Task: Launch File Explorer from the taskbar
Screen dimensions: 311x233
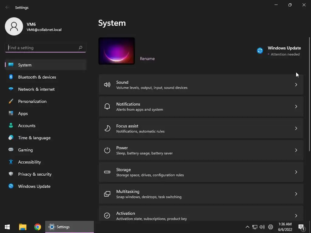Action: click(22, 227)
